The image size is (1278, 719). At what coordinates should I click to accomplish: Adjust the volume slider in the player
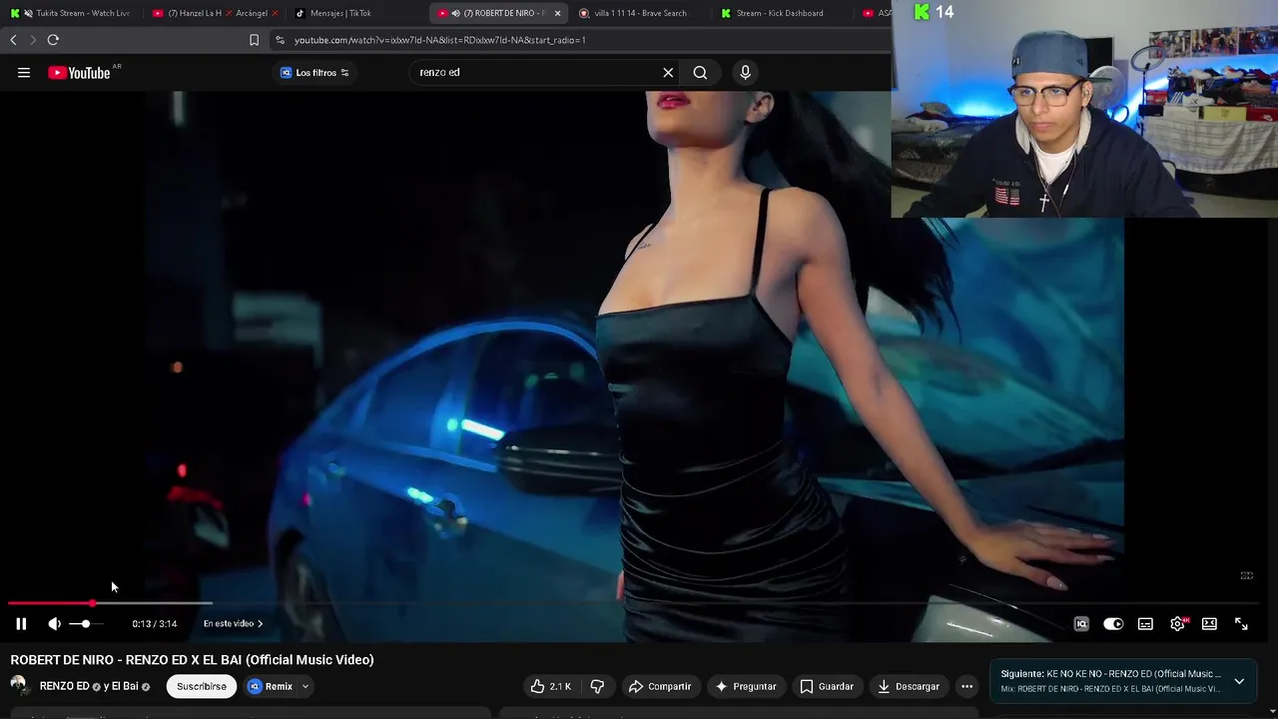tap(86, 624)
